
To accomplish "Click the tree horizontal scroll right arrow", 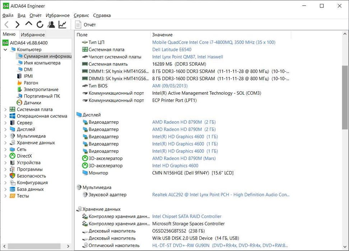I will pyautogui.click(x=68, y=246).
